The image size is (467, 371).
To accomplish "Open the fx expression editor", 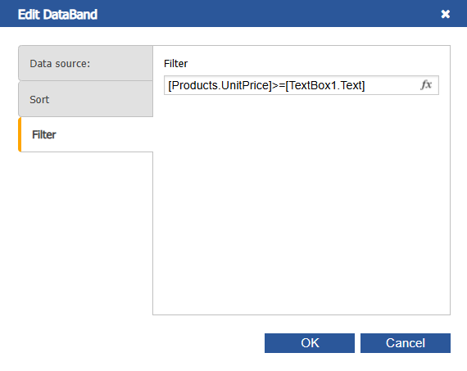I will coord(426,85).
